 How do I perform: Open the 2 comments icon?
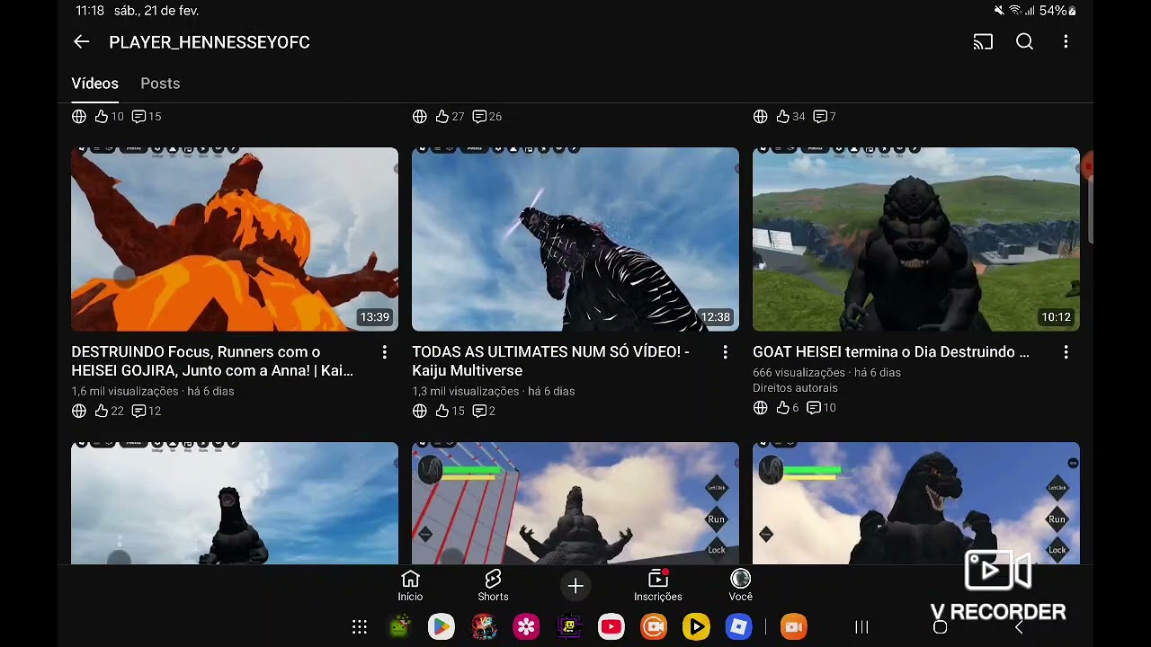[480, 411]
